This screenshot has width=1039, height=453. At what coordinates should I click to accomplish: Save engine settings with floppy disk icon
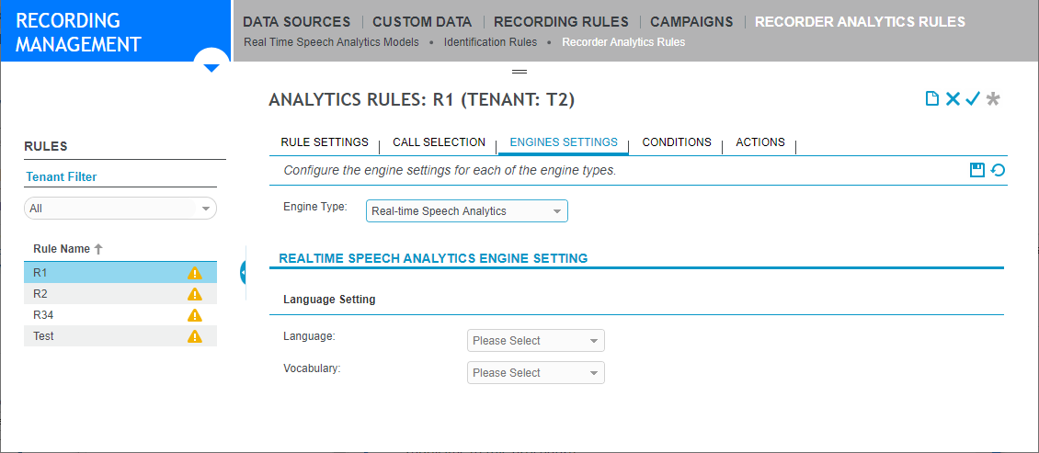[976, 170]
